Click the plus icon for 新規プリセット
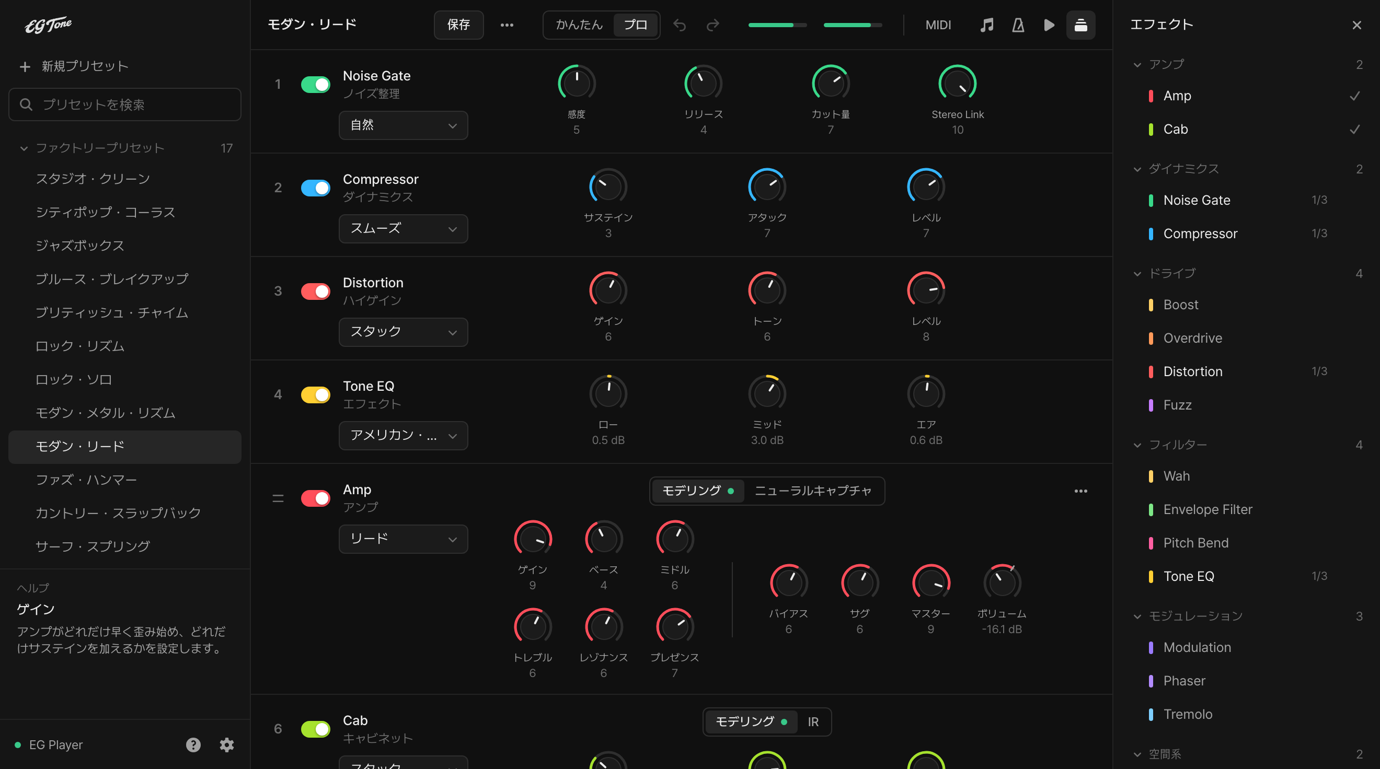 (x=25, y=66)
